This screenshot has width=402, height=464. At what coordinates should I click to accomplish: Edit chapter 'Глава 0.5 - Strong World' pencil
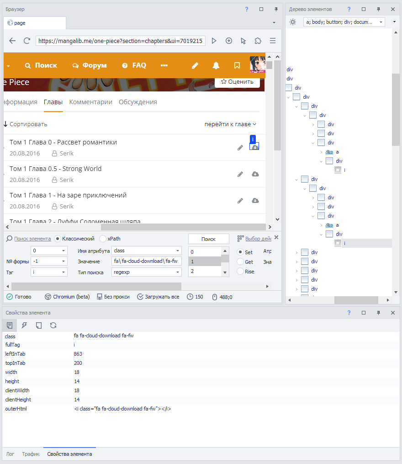(240, 174)
